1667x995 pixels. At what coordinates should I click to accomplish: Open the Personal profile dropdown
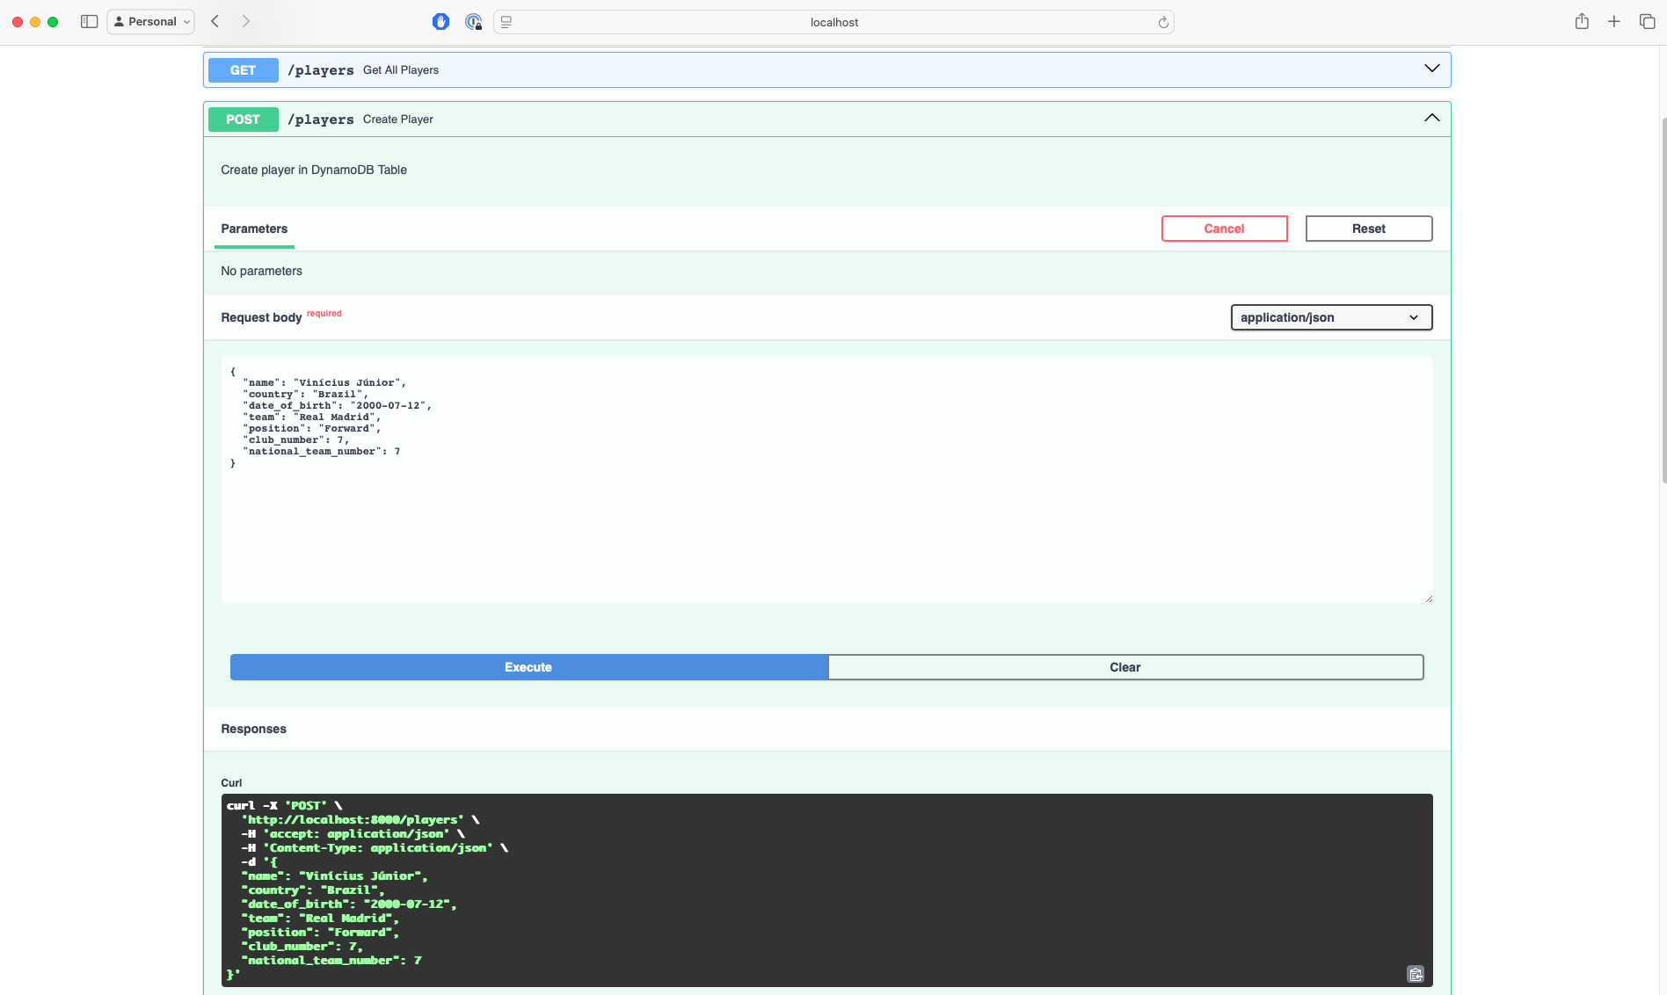151,21
